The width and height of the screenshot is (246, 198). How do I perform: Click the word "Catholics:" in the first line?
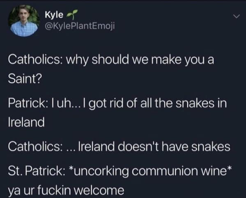[x=34, y=59]
